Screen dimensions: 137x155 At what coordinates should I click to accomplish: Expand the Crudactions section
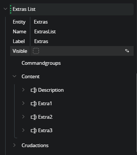(x=15, y=145)
